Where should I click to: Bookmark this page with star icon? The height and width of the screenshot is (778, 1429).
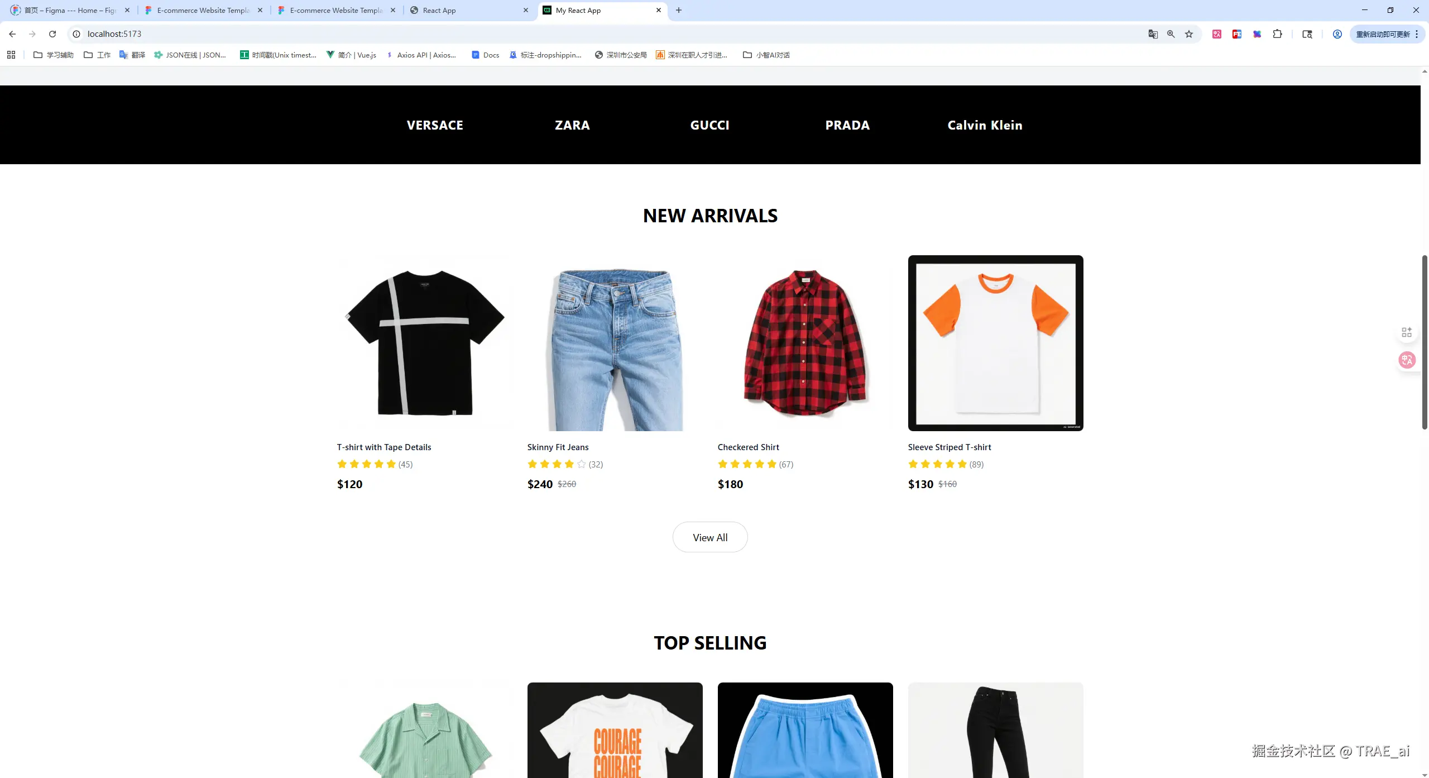tap(1189, 34)
